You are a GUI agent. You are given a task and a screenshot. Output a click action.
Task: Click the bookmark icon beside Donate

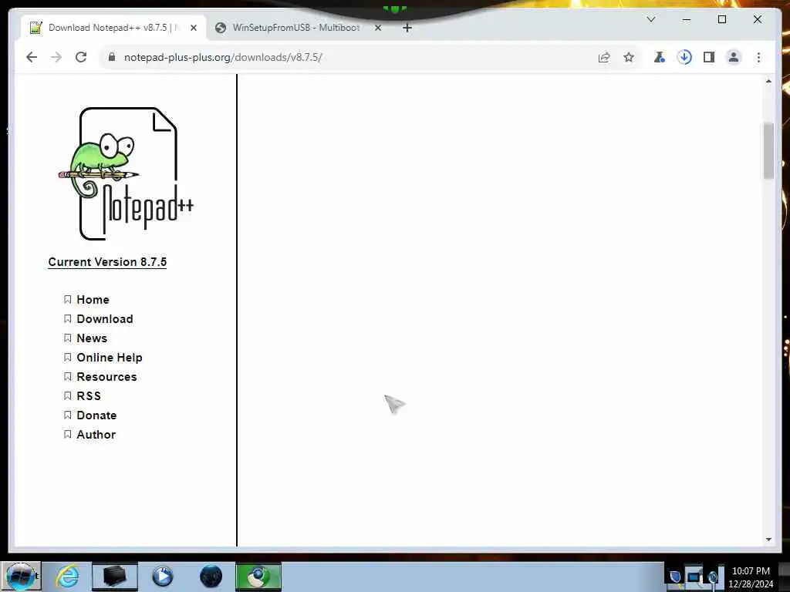[68, 415]
